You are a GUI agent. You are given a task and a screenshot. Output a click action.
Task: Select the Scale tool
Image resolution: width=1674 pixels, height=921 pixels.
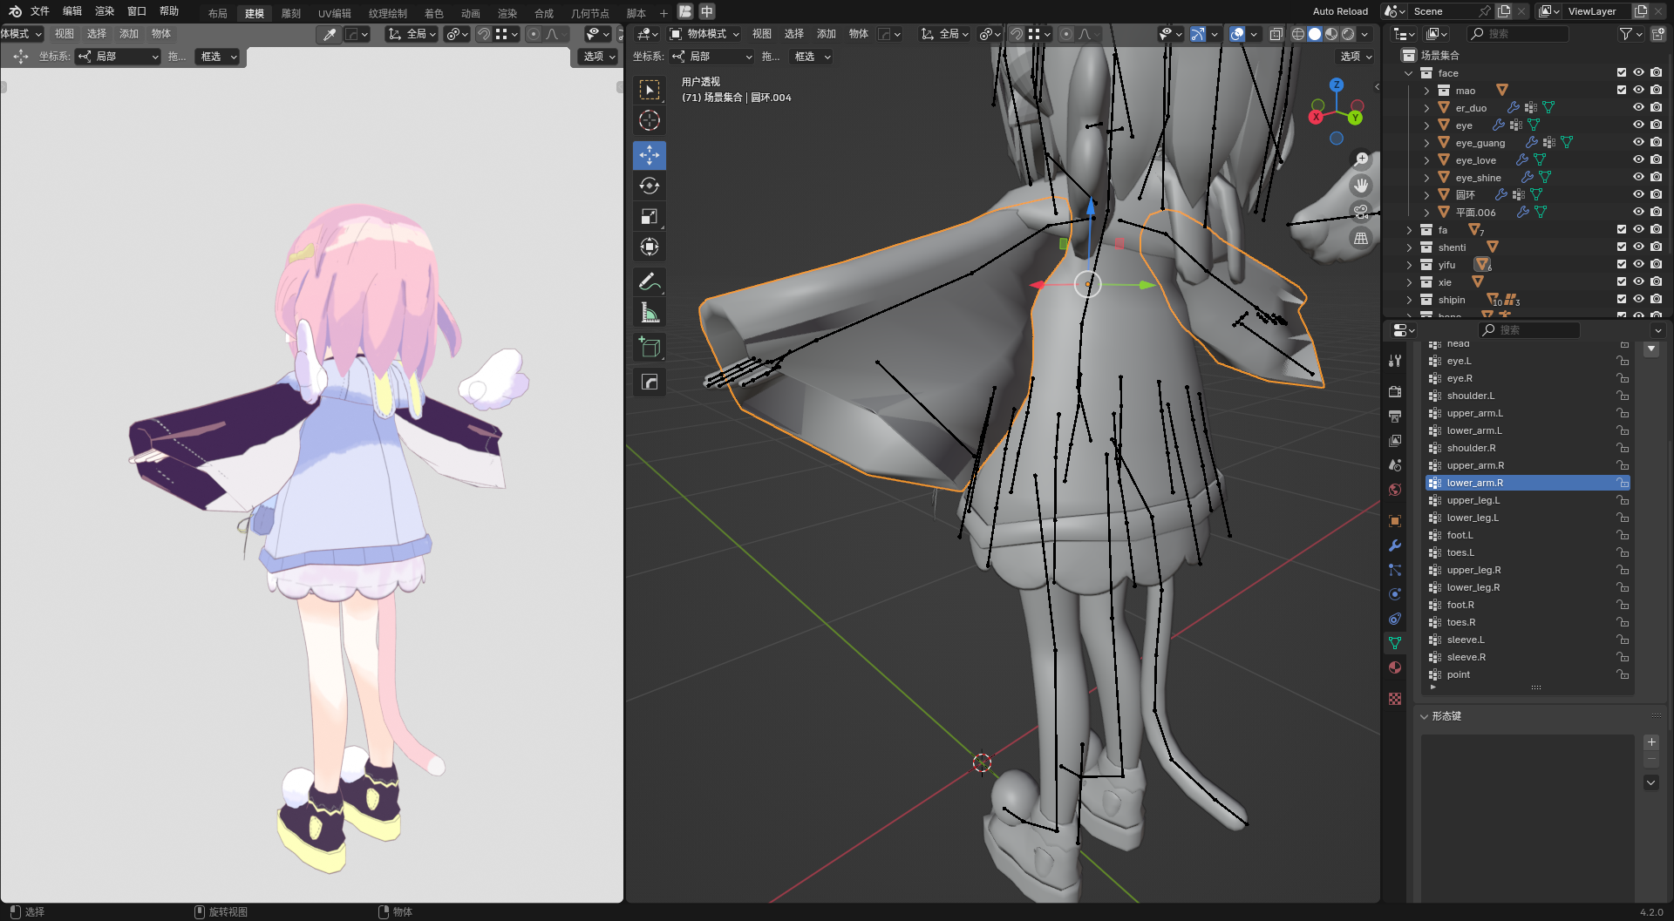[x=649, y=216]
